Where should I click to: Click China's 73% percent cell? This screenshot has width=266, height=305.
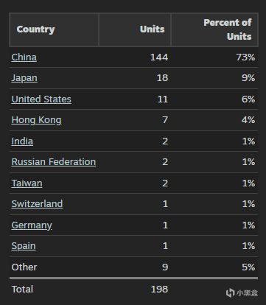click(245, 57)
